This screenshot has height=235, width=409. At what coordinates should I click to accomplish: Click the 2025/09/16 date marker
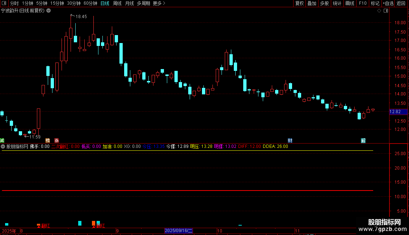click(179, 231)
